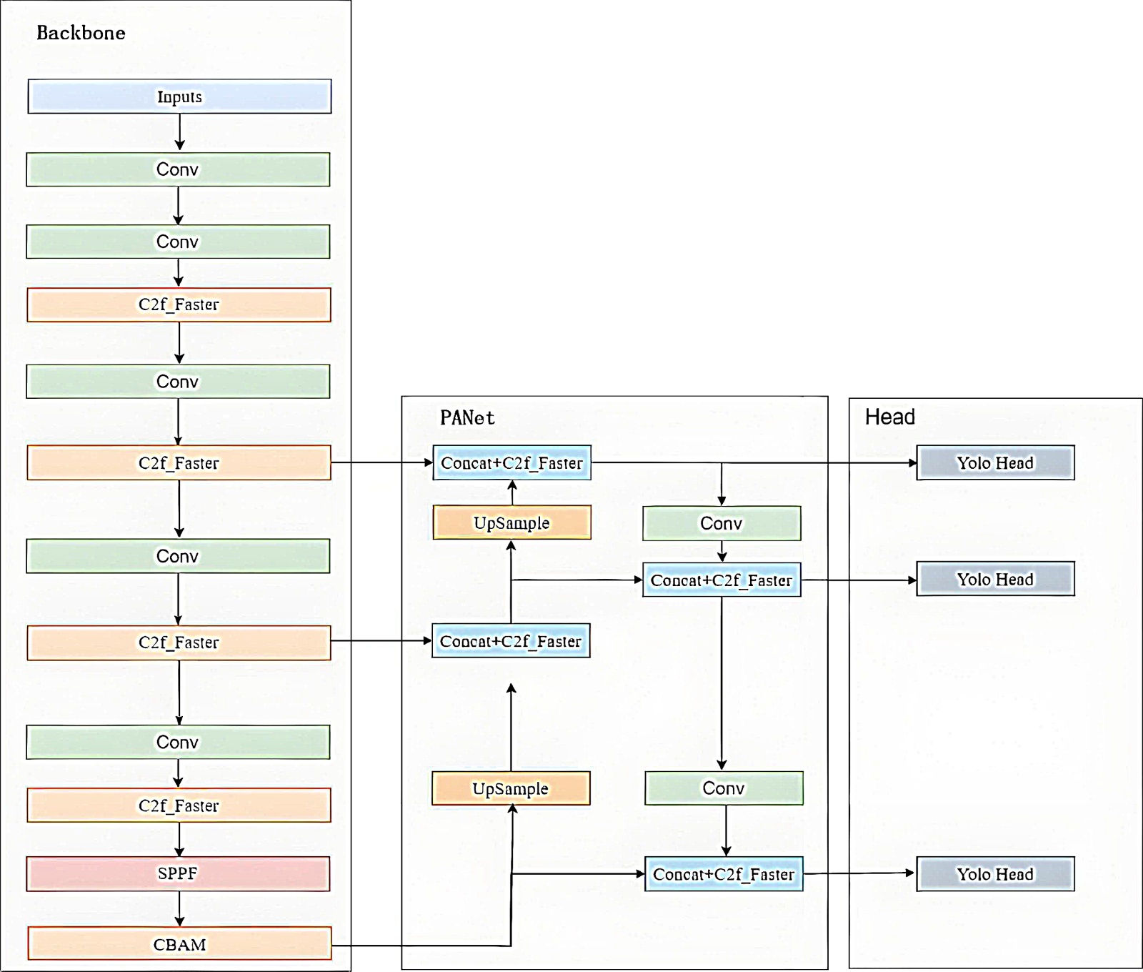
Task: Select the UpSample block under the top Concat+C2f_Faster
Action: pos(511,522)
